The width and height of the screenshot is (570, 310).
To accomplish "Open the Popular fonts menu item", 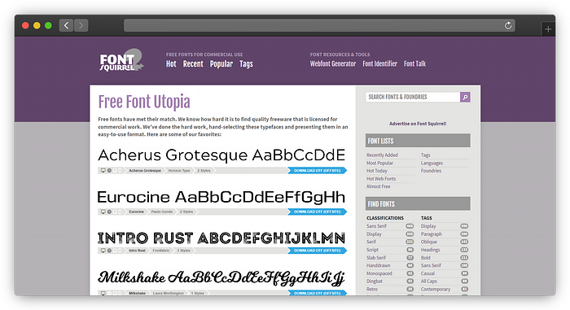I will pos(221,64).
